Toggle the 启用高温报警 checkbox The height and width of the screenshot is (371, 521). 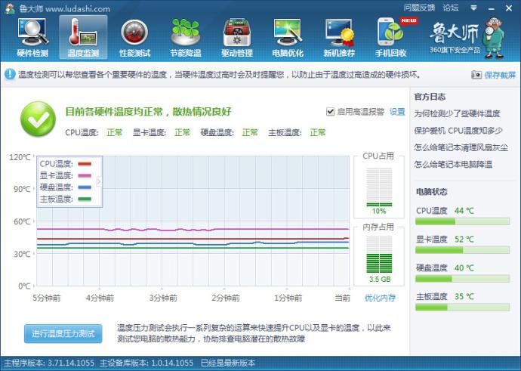330,112
